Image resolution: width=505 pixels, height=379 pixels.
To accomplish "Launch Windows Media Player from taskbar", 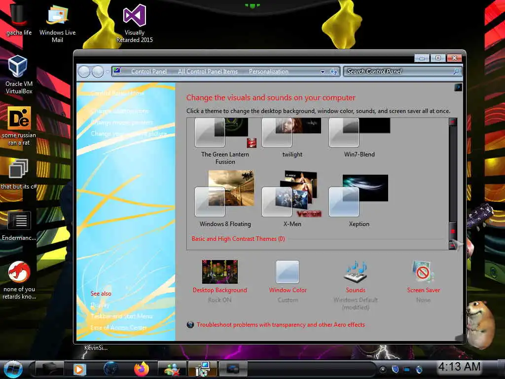I will [x=79, y=369].
